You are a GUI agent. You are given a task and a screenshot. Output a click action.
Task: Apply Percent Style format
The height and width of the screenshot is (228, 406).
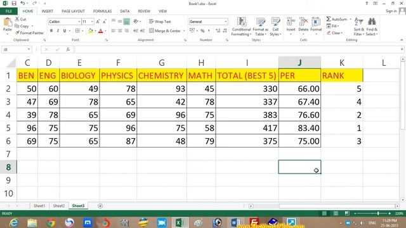click(x=202, y=31)
